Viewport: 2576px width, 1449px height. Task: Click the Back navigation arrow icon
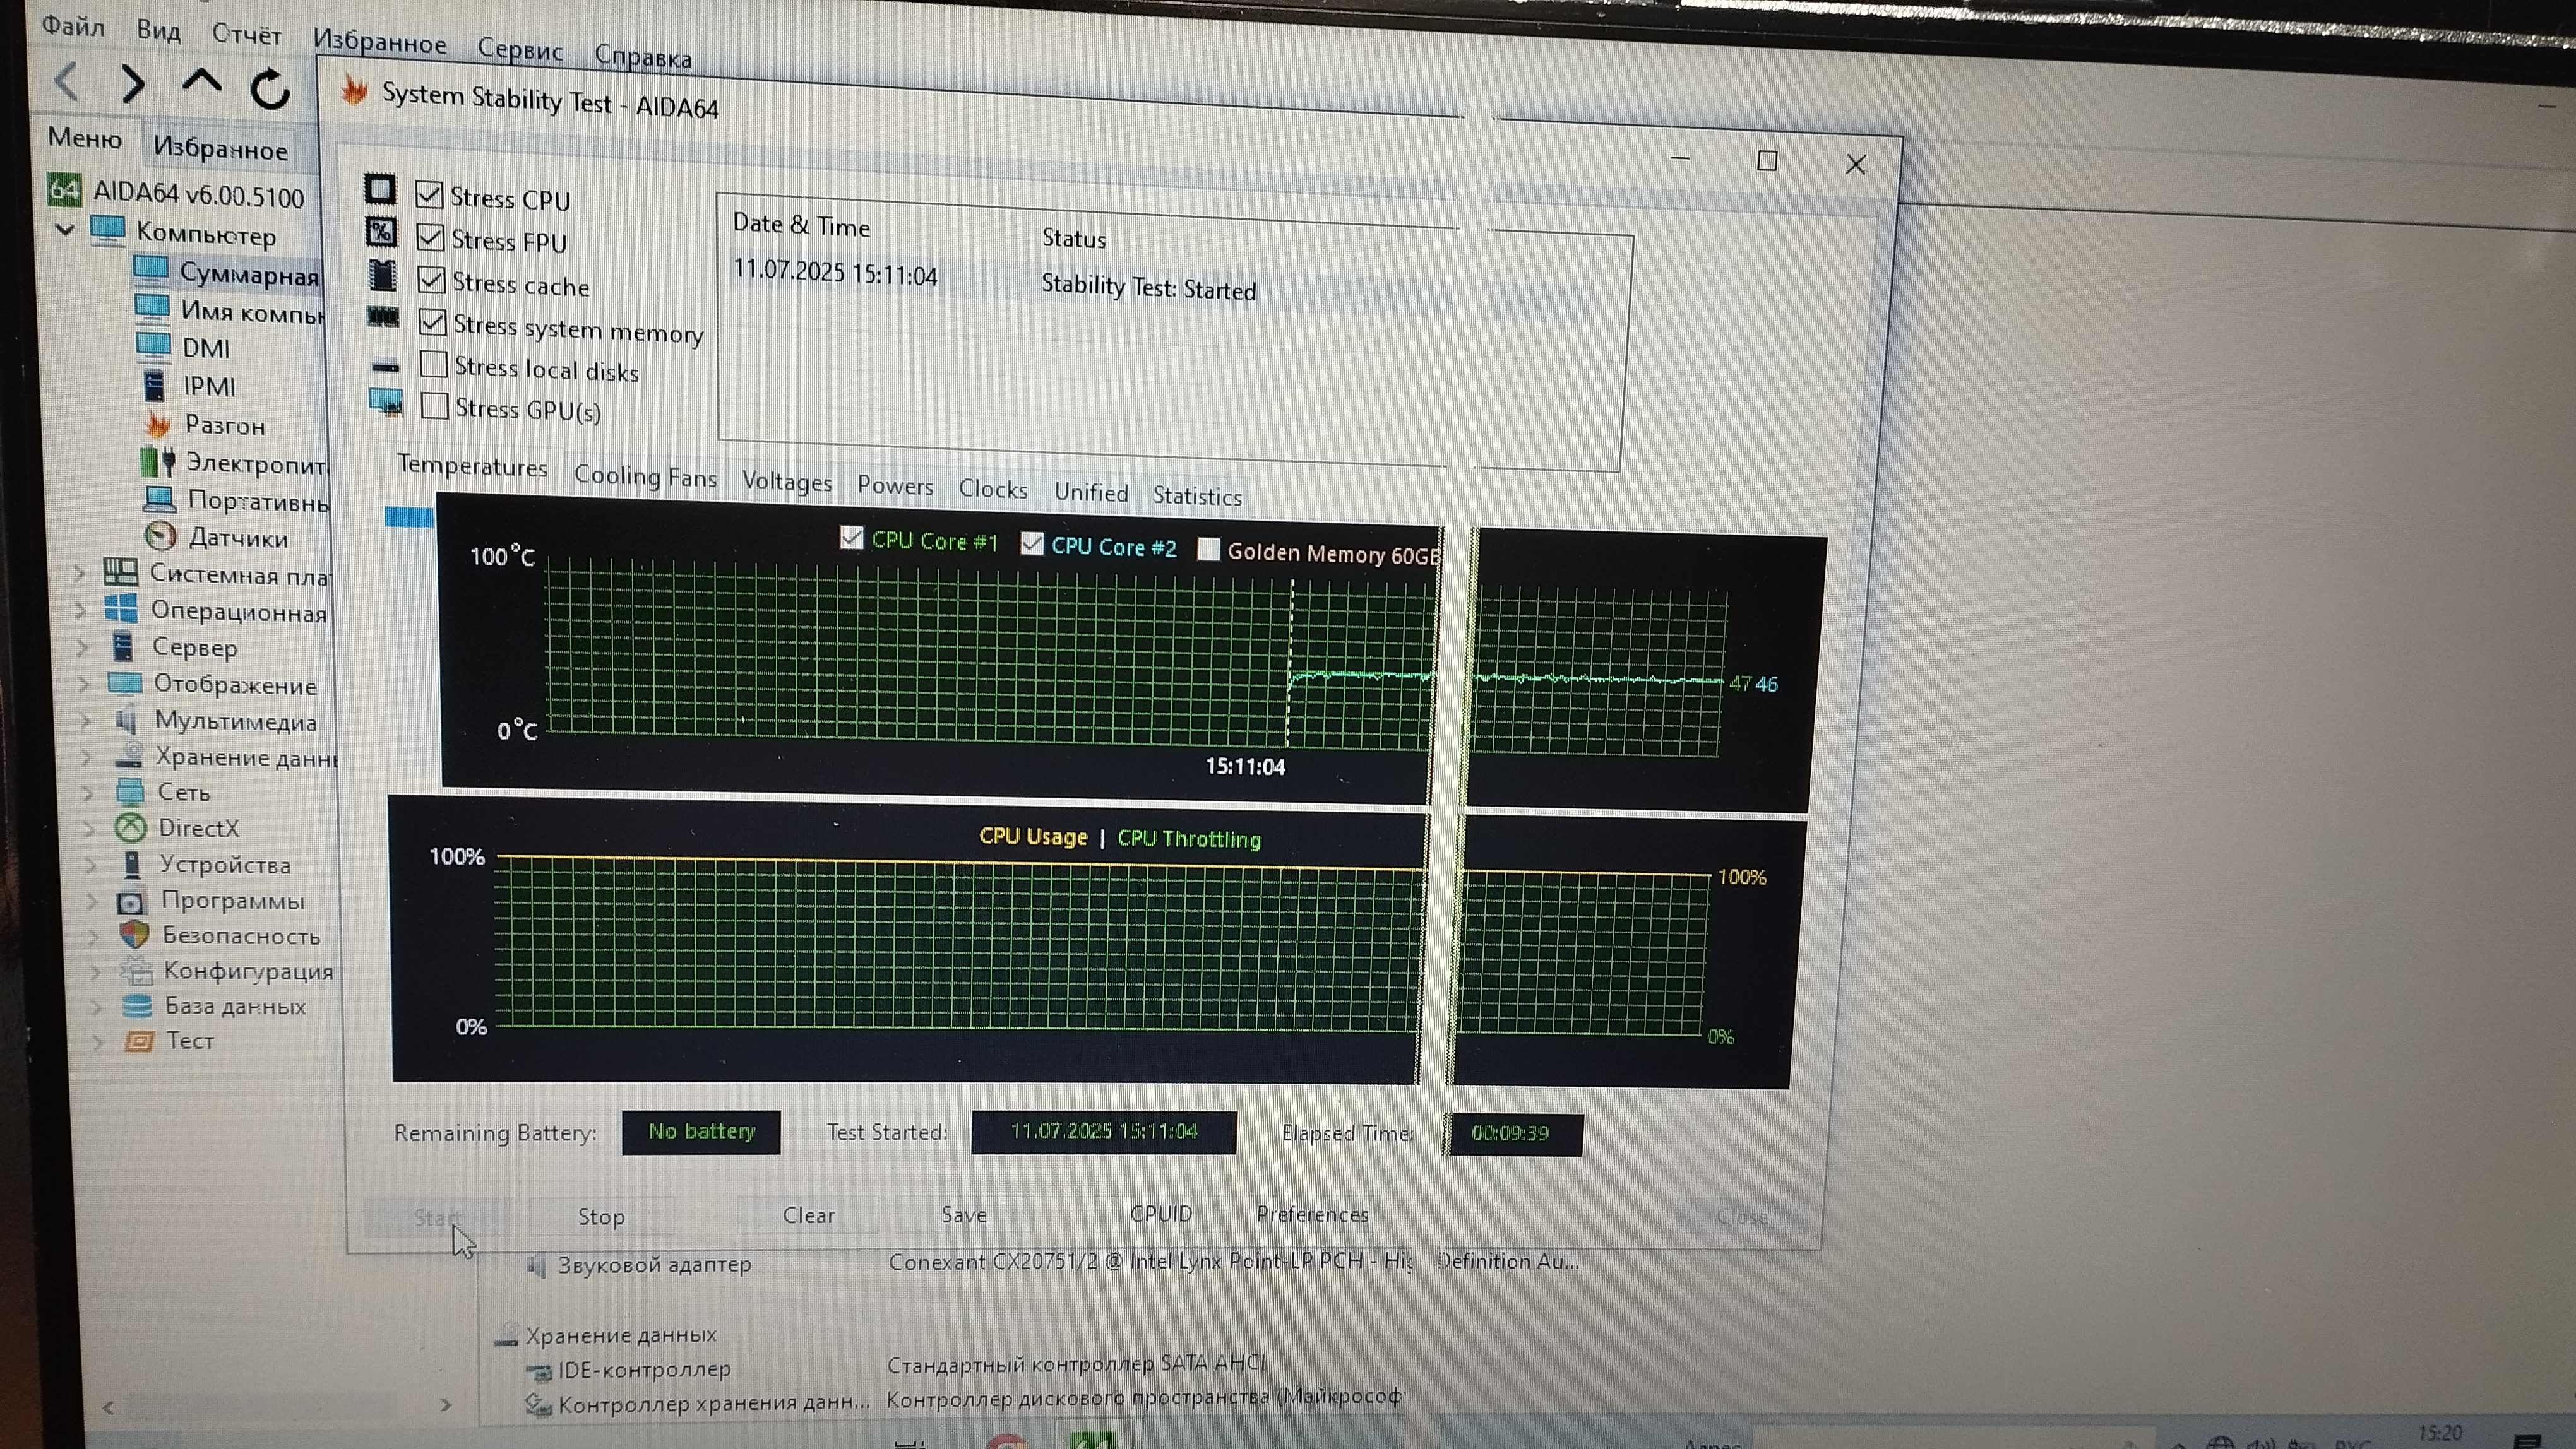pyautogui.click(x=67, y=82)
